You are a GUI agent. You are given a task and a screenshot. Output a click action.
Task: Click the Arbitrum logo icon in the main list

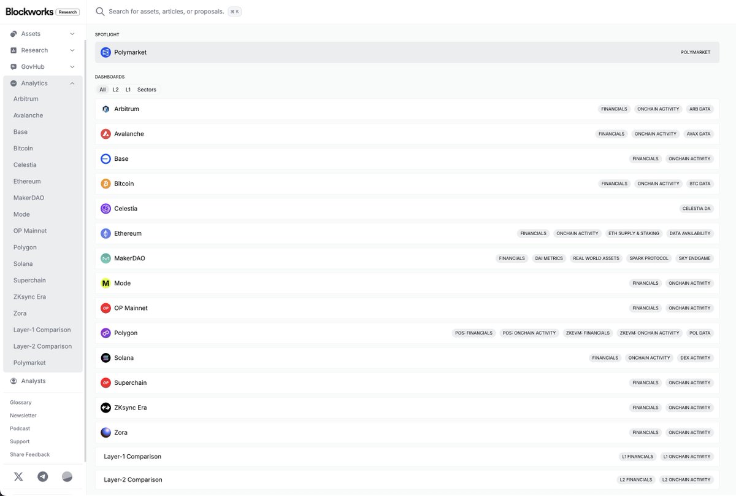pyautogui.click(x=105, y=109)
